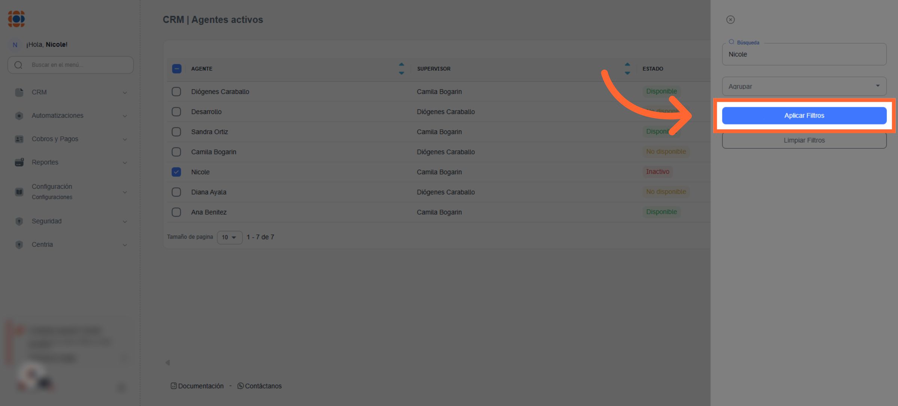The image size is (898, 406).
Task: Close the filter panel with X icon
Action: [x=730, y=20]
